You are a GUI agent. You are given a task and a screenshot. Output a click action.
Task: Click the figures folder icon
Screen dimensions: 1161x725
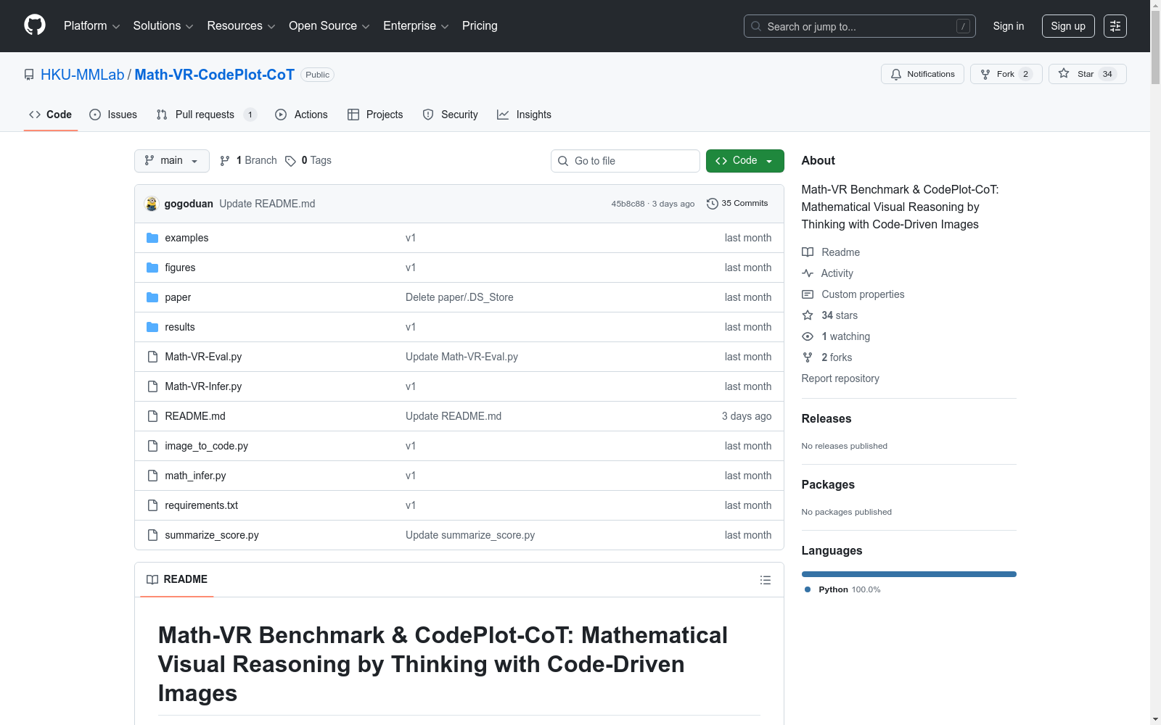152,268
